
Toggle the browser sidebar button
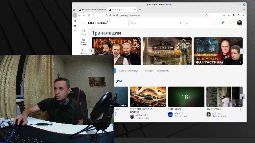click(75, 15)
